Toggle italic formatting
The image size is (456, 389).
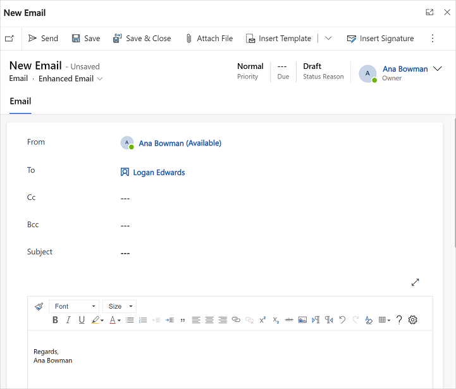tap(68, 320)
